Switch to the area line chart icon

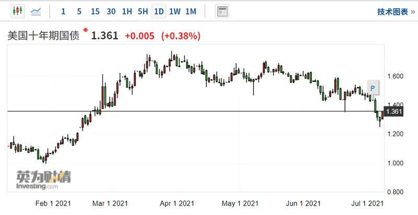pos(37,11)
